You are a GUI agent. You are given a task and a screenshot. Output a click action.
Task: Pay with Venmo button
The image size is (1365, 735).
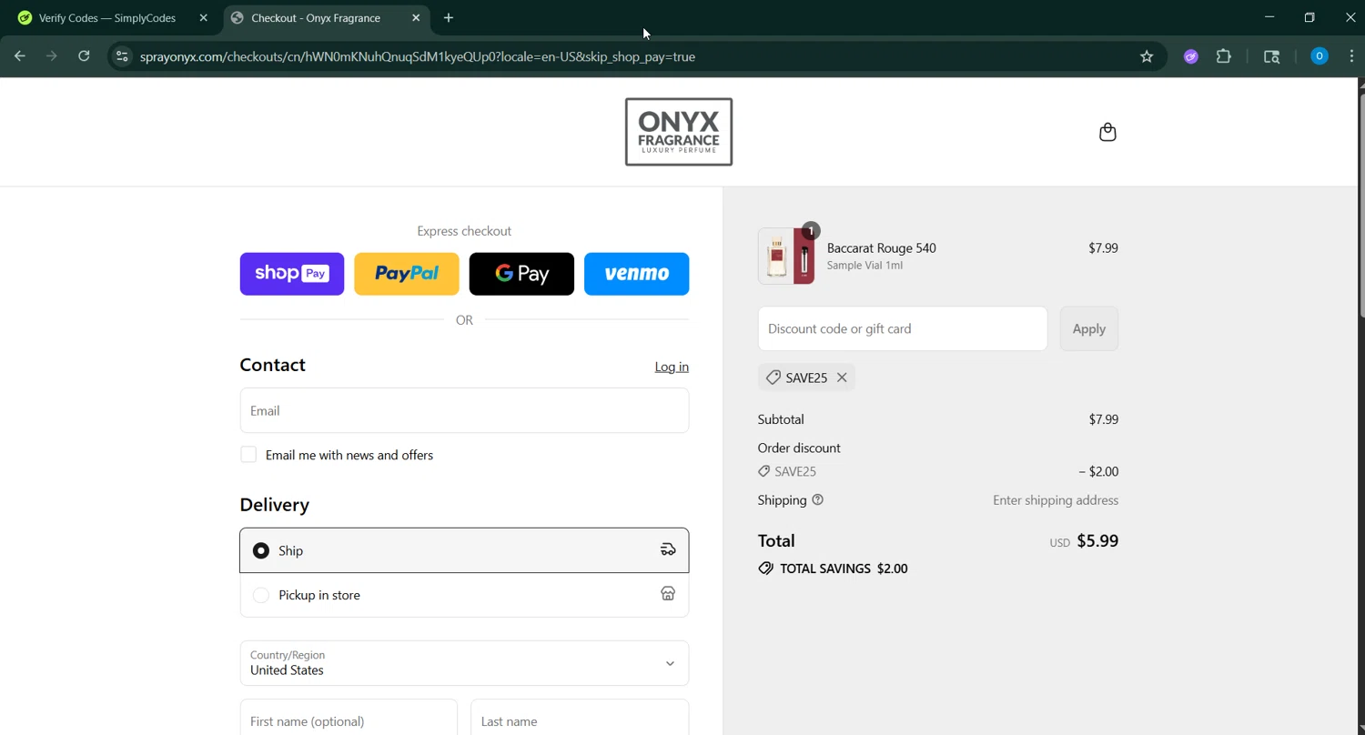click(x=636, y=274)
